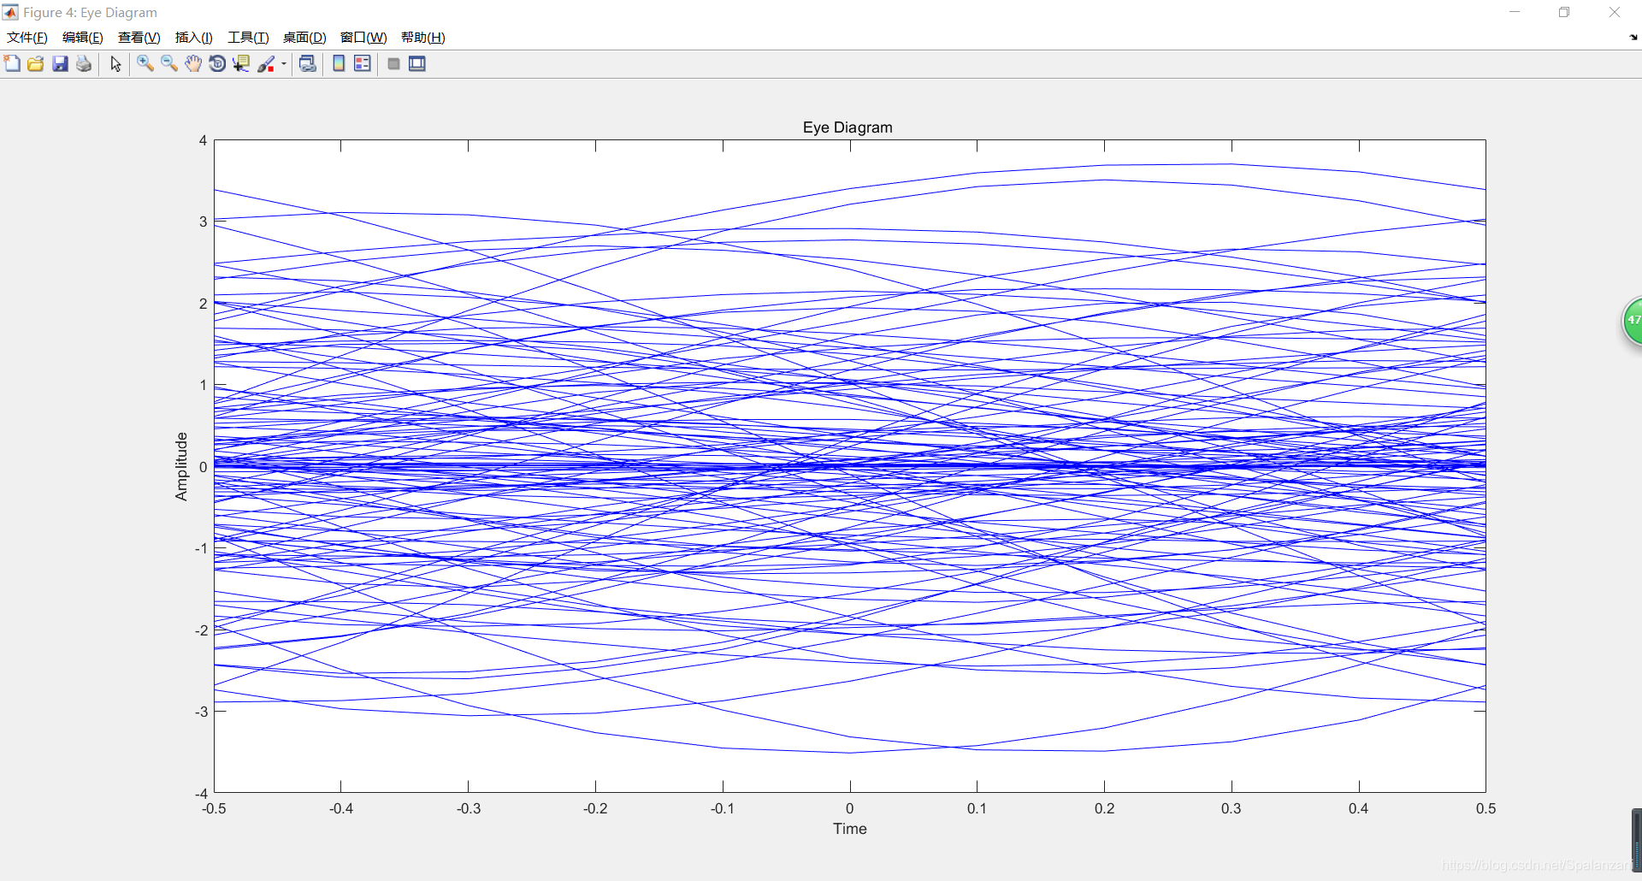The image size is (1642, 881).
Task: Close the Figure 4 Eye Diagram window
Action: point(1615,12)
